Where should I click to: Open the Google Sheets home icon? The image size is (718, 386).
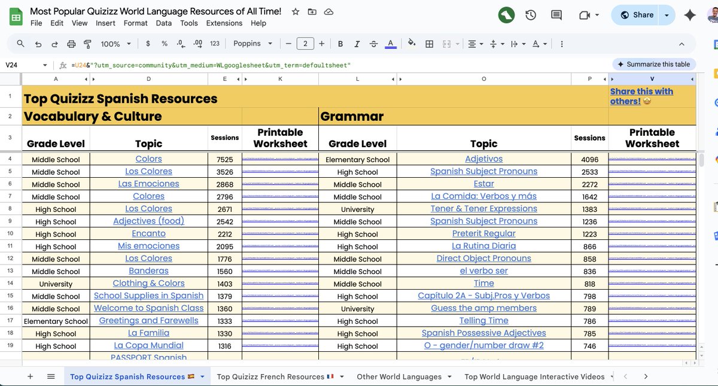(16, 16)
